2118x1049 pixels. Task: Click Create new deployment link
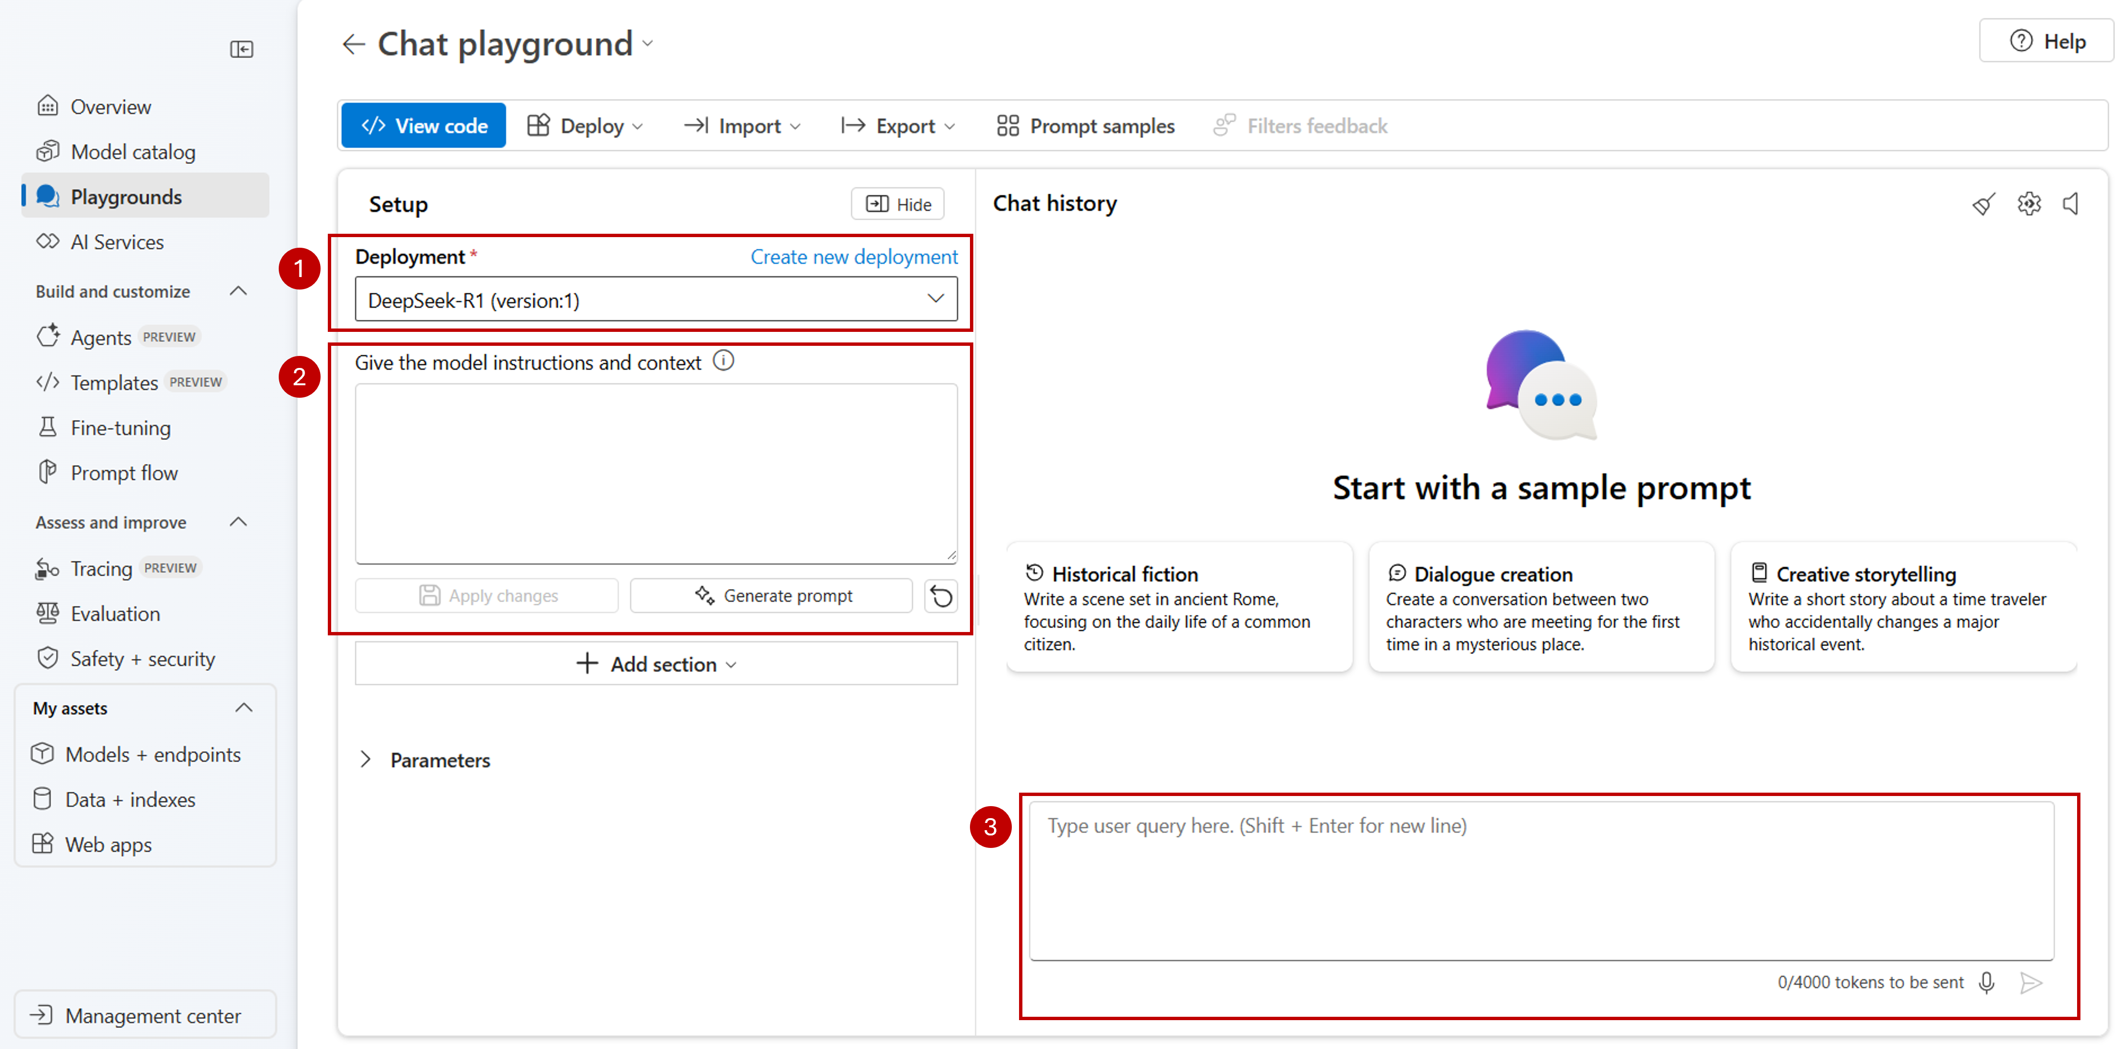(x=853, y=257)
